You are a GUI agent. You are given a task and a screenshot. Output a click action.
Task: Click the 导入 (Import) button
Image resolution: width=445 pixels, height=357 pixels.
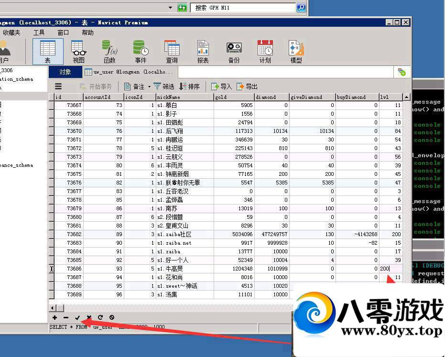221,87
